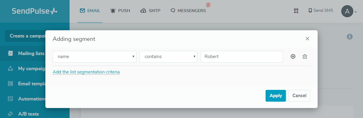Click the Email templates sidebar icon
This screenshot has height=118, width=363.
pyautogui.click(x=10, y=84)
